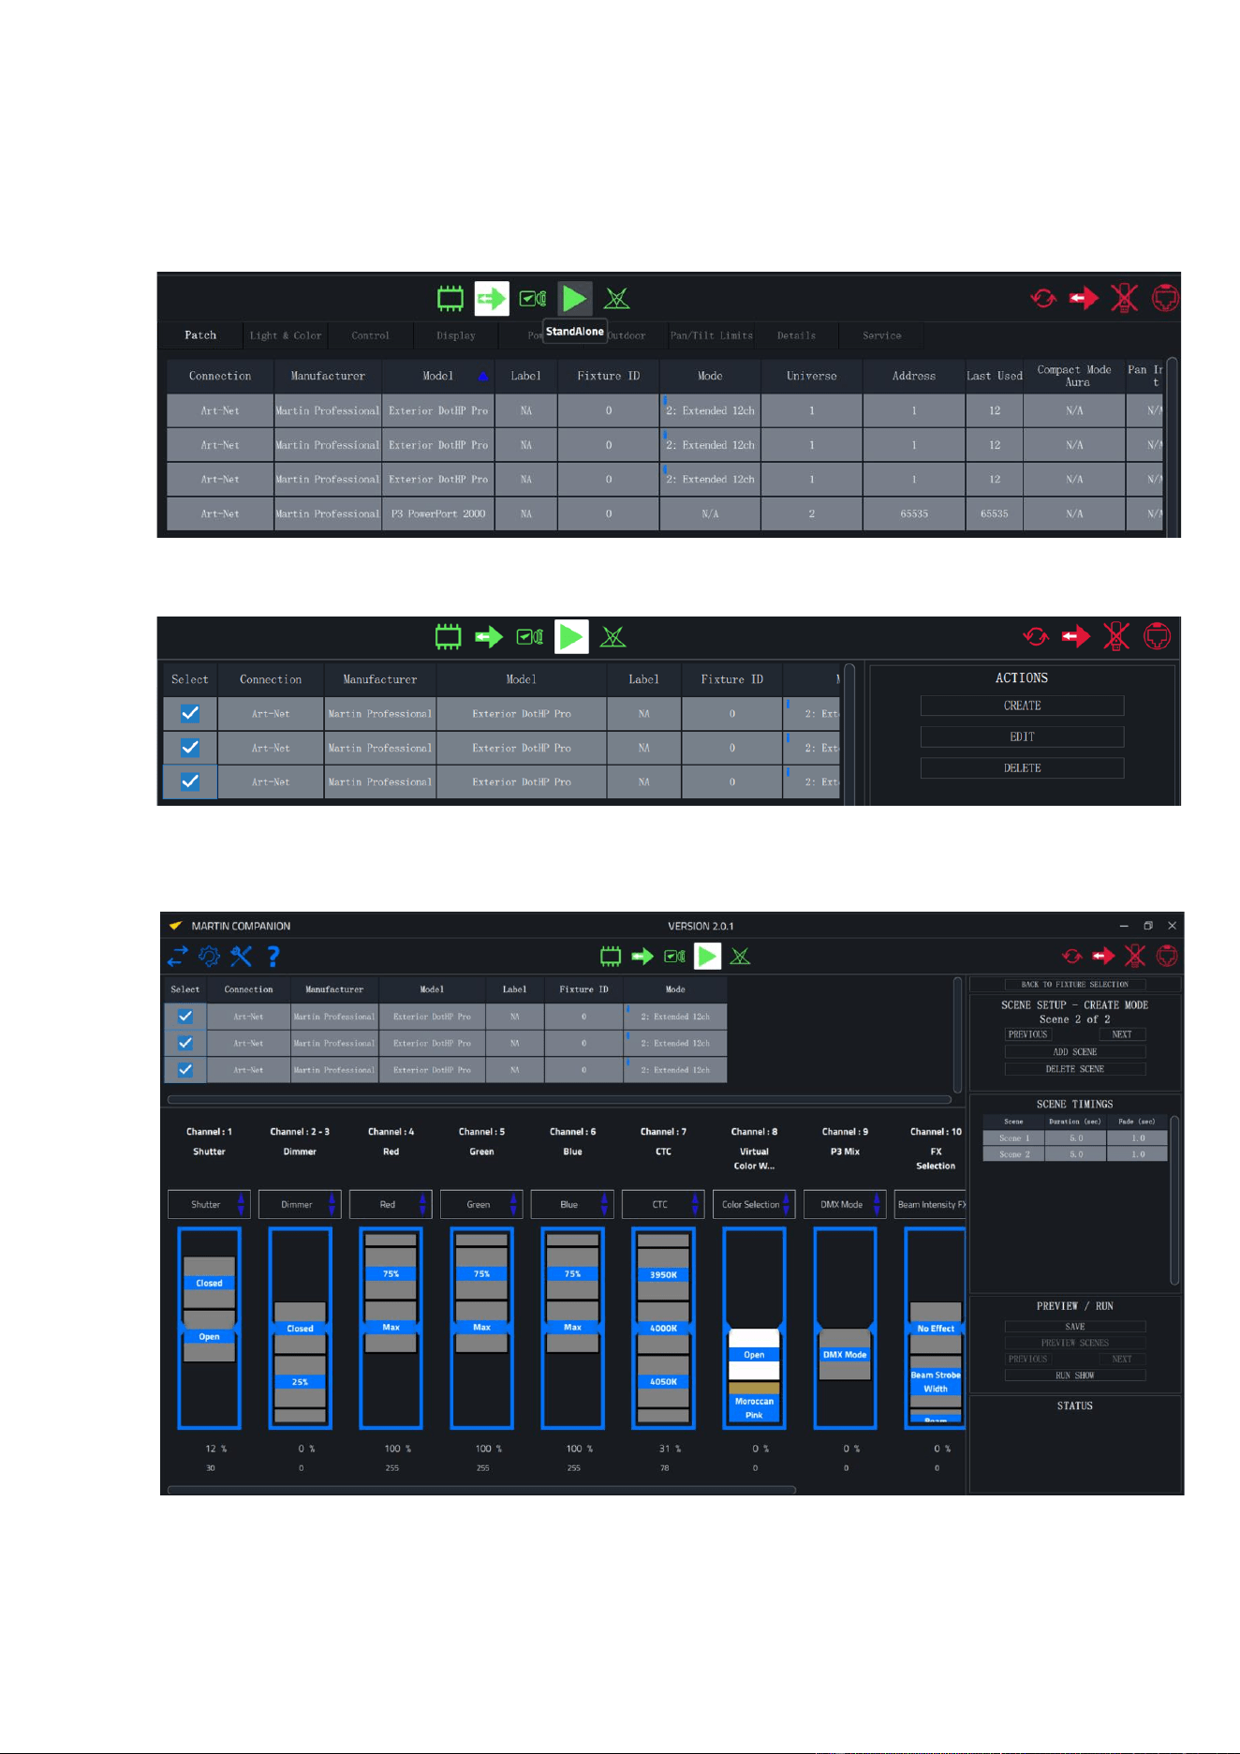Select Closed preset on Shutter slider
Image resolution: width=1240 pixels, height=1754 pixels.
coord(209,1284)
